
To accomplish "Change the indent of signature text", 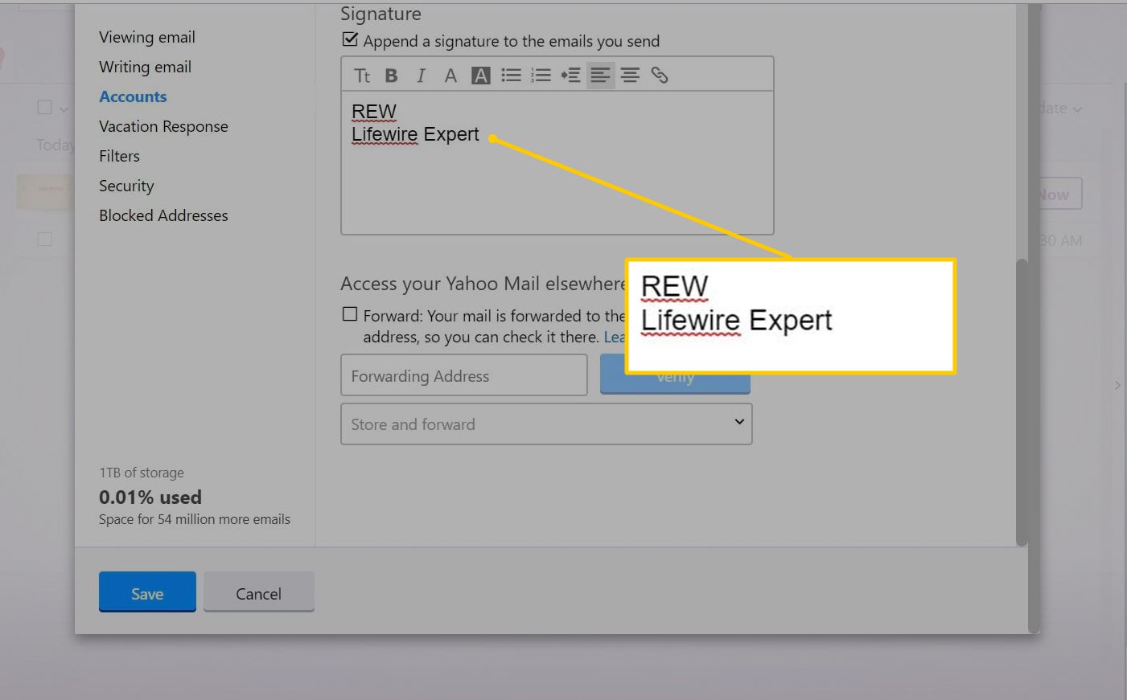I will 570,76.
